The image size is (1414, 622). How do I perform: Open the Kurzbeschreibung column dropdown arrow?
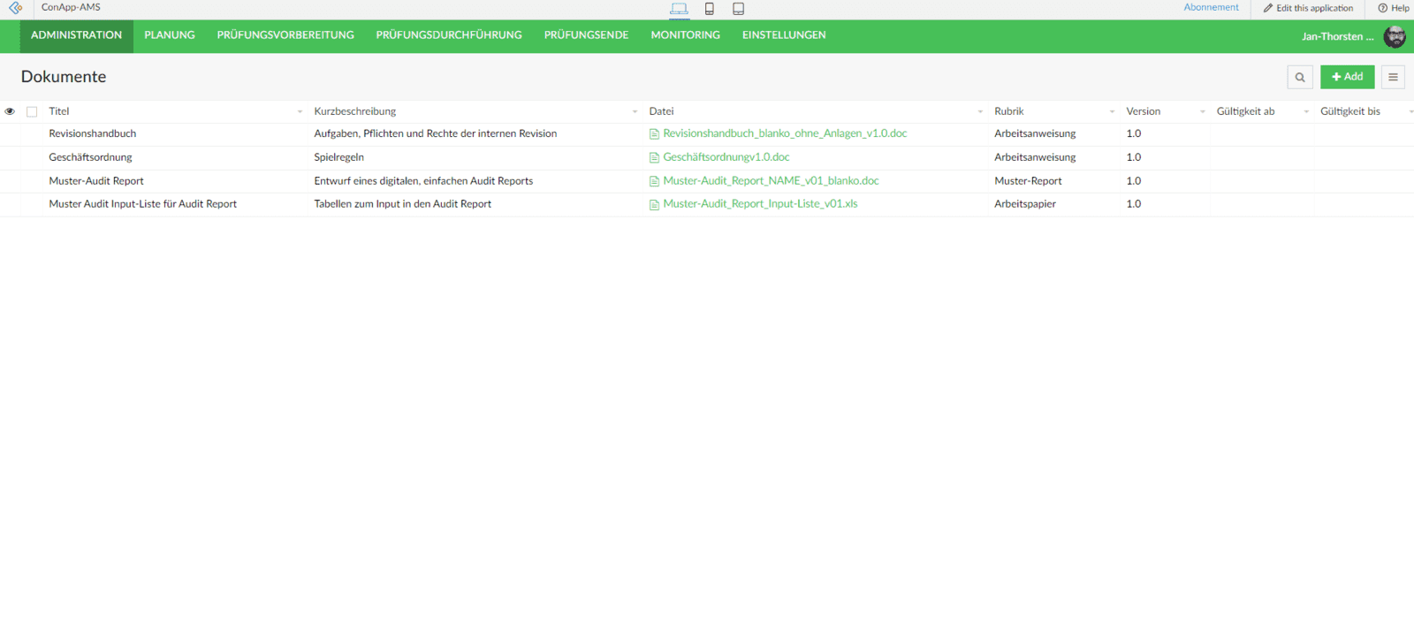pyautogui.click(x=635, y=112)
